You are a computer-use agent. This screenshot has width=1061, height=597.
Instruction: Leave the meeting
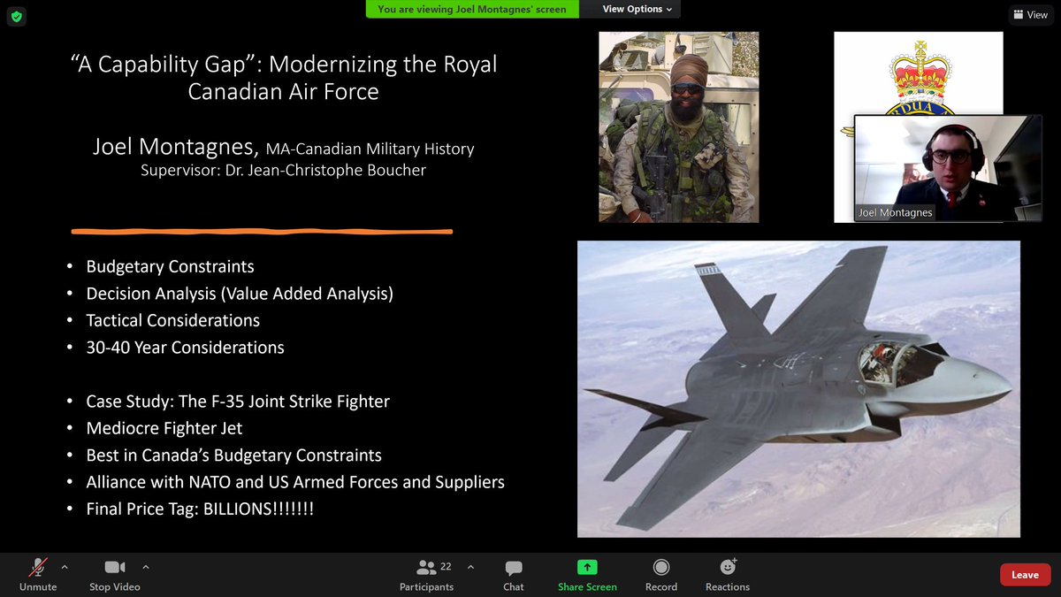click(1026, 575)
